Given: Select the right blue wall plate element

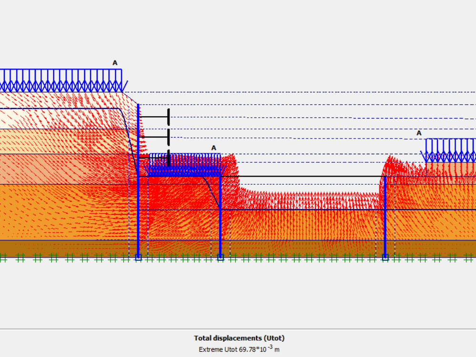Looking at the screenshot, I should (385, 219).
